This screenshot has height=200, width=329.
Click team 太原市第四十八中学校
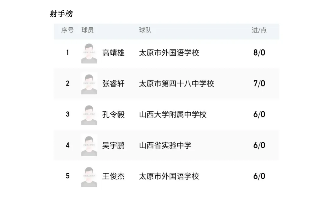(176, 84)
